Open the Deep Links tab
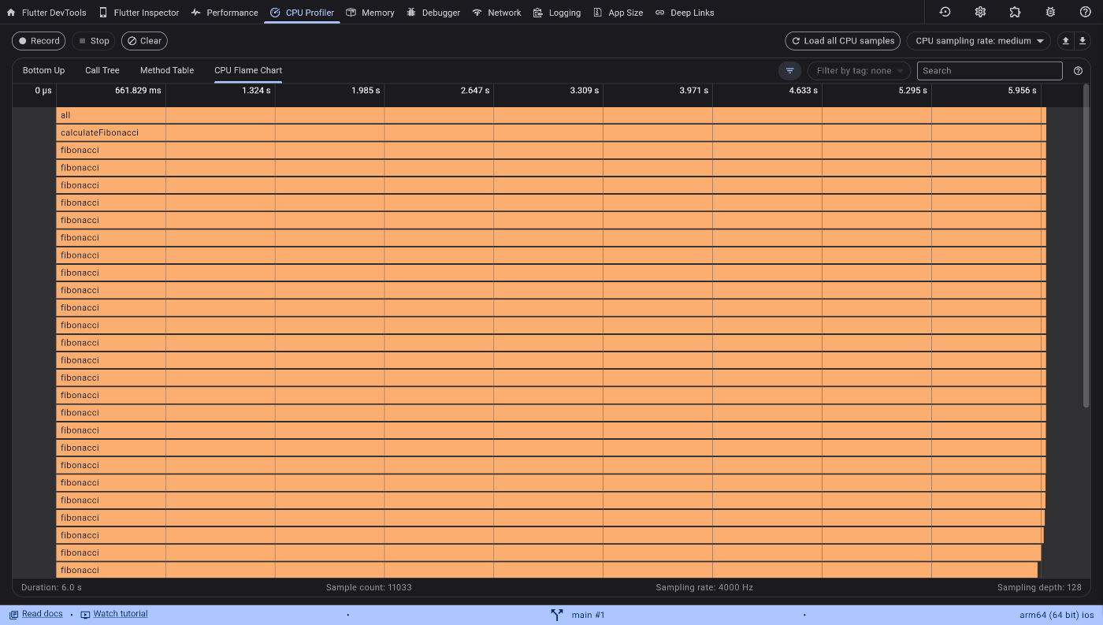Image resolution: width=1103 pixels, height=625 pixels. point(685,13)
